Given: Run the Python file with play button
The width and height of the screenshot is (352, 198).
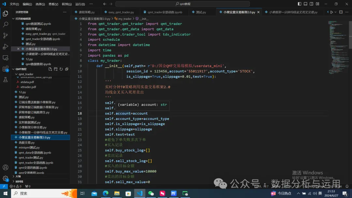Looking at the screenshot, I should pos(331,12).
